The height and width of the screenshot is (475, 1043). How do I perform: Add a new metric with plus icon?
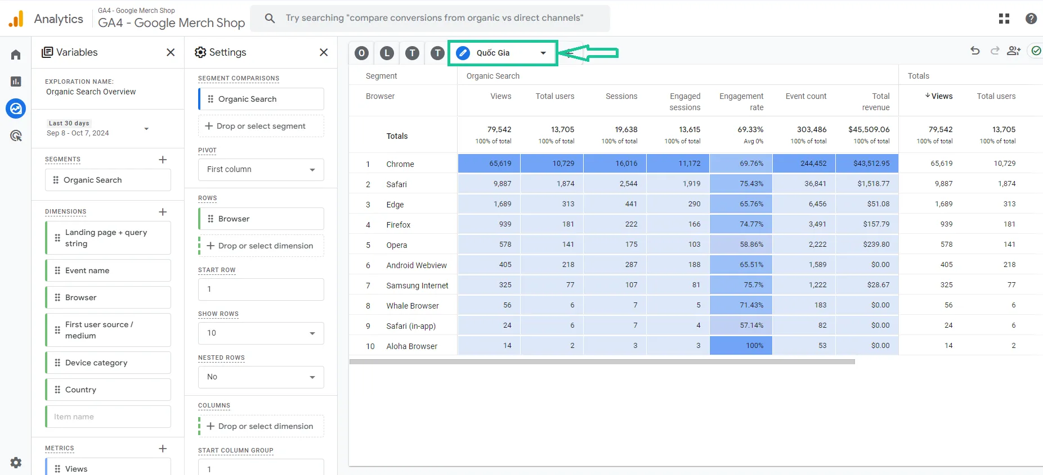[163, 449]
